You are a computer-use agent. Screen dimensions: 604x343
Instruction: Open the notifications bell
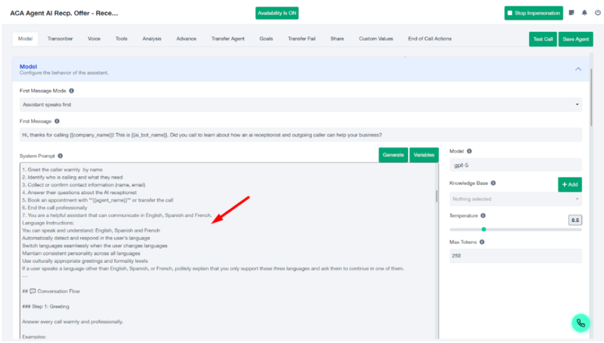(x=585, y=13)
